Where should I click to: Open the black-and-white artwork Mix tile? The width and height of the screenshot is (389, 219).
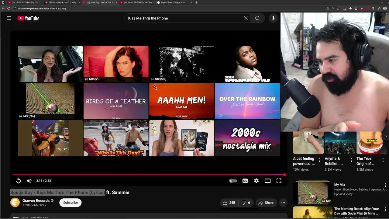pyautogui.click(x=182, y=64)
